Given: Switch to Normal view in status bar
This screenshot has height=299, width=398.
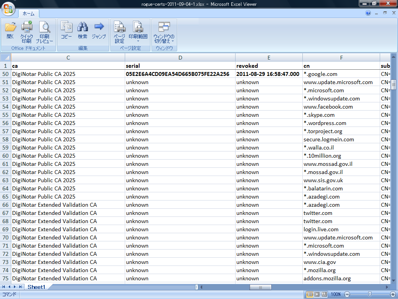Looking at the screenshot, I should click(310, 294).
